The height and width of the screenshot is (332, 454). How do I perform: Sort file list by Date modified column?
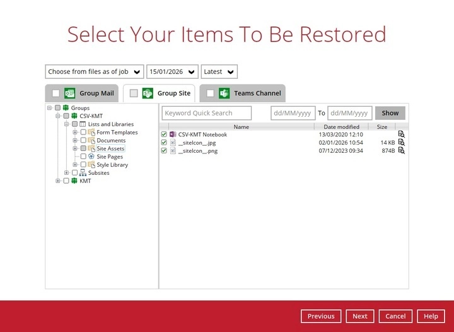point(342,127)
